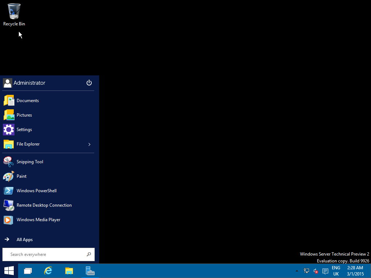
Task: Click the Settings label
Action: [x=24, y=130]
